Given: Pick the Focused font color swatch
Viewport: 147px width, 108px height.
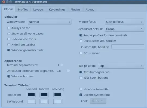Looking at the screenshot, I should [x=31, y=95].
